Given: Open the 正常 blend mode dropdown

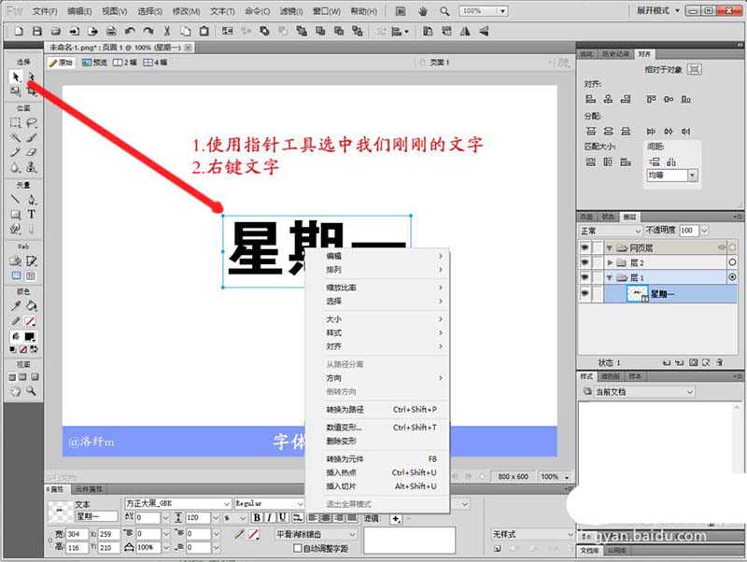Looking at the screenshot, I should click(611, 231).
